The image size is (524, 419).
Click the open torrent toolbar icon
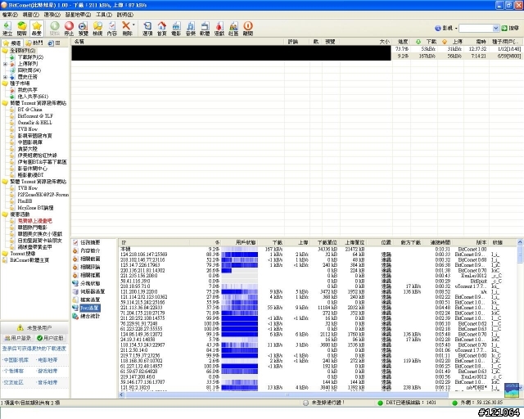[22, 29]
